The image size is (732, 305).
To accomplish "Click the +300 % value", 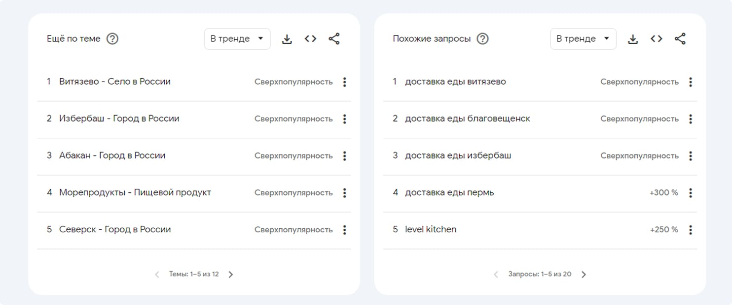I will tap(664, 193).
